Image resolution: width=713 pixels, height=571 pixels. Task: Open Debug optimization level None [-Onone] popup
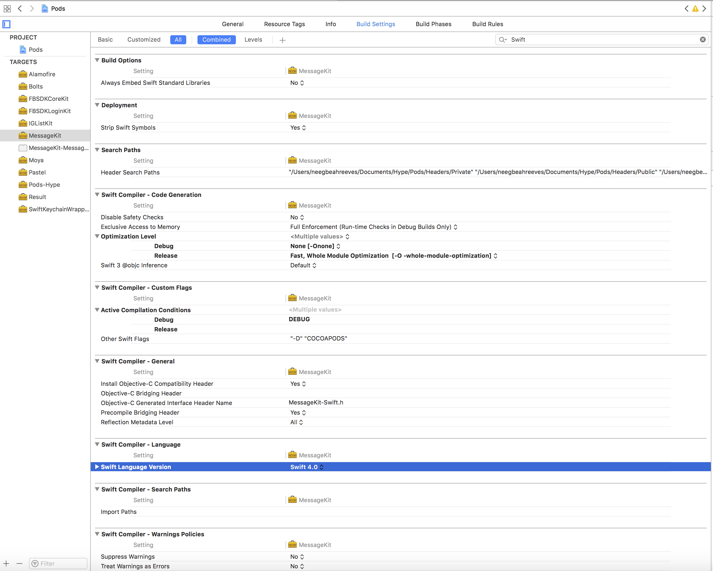(315, 246)
